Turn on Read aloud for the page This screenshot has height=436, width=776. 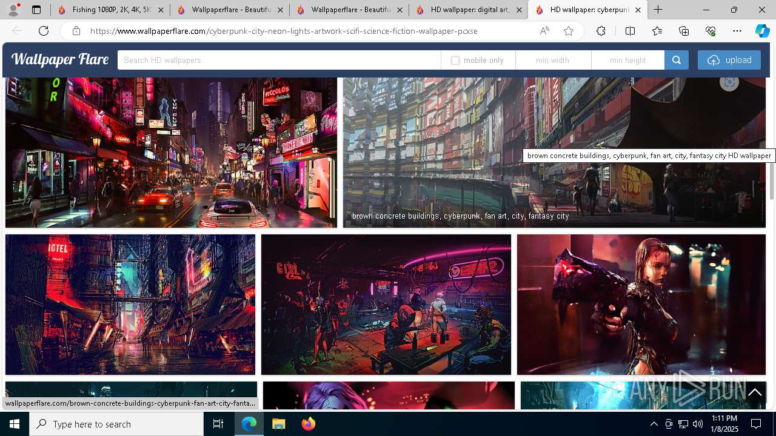[544, 31]
